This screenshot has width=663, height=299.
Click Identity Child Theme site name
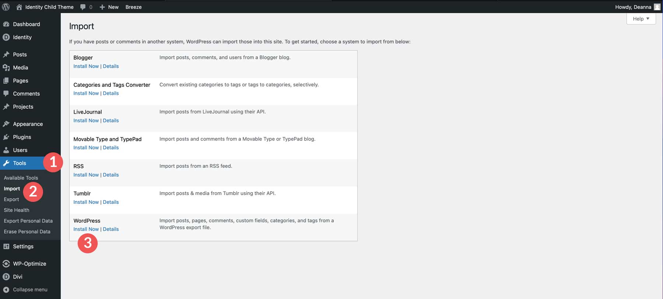(x=49, y=7)
